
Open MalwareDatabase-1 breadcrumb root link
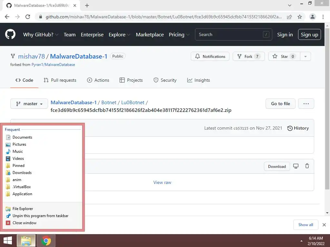pos(73,103)
